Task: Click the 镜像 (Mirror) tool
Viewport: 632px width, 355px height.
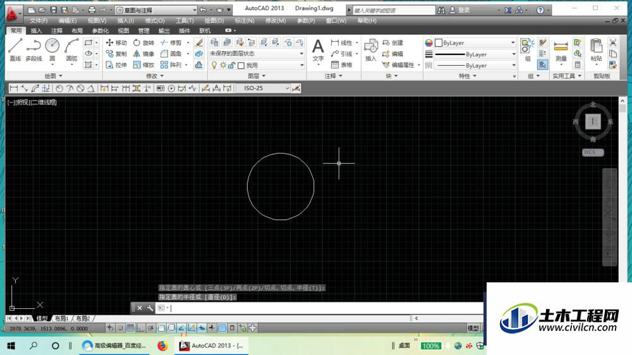Action: tap(143, 54)
